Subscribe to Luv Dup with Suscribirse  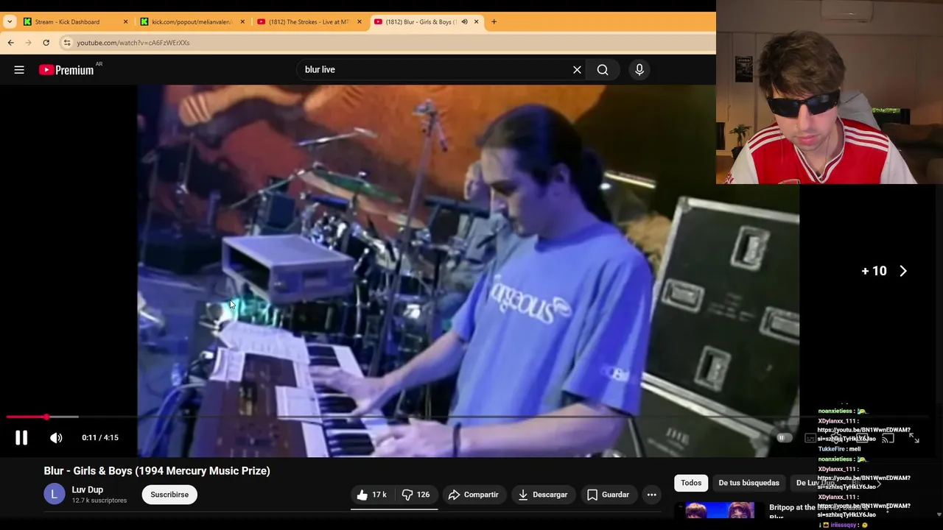tap(169, 495)
